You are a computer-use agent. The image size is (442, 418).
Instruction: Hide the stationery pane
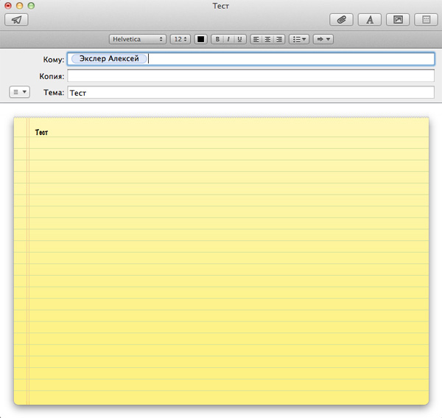pos(425,20)
